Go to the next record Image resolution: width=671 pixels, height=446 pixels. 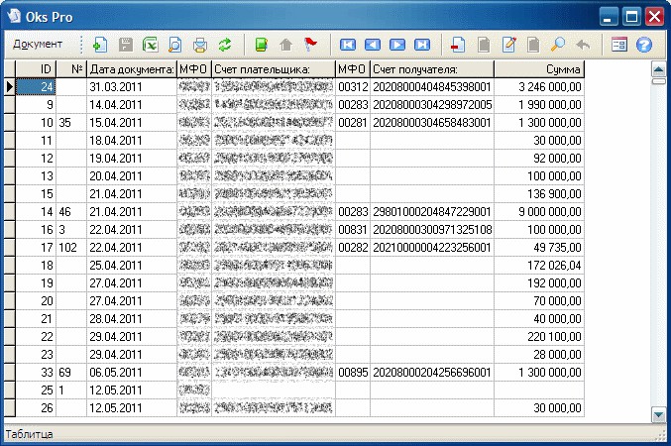[x=397, y=45]
